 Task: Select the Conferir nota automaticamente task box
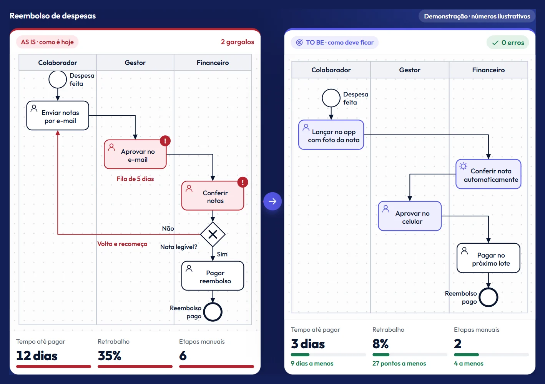[489, 174]
